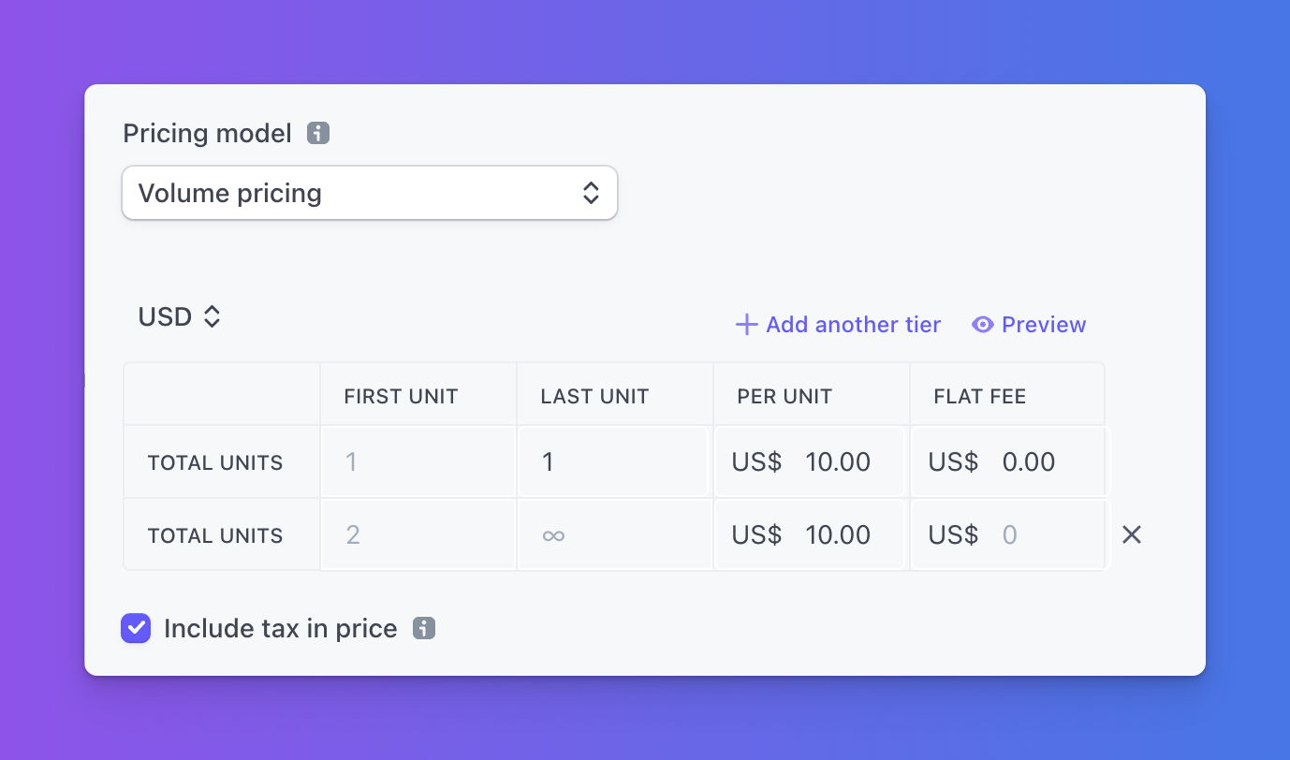Click the eye icon beside Preview
The image size is (1290, 760).
(982, 325)
